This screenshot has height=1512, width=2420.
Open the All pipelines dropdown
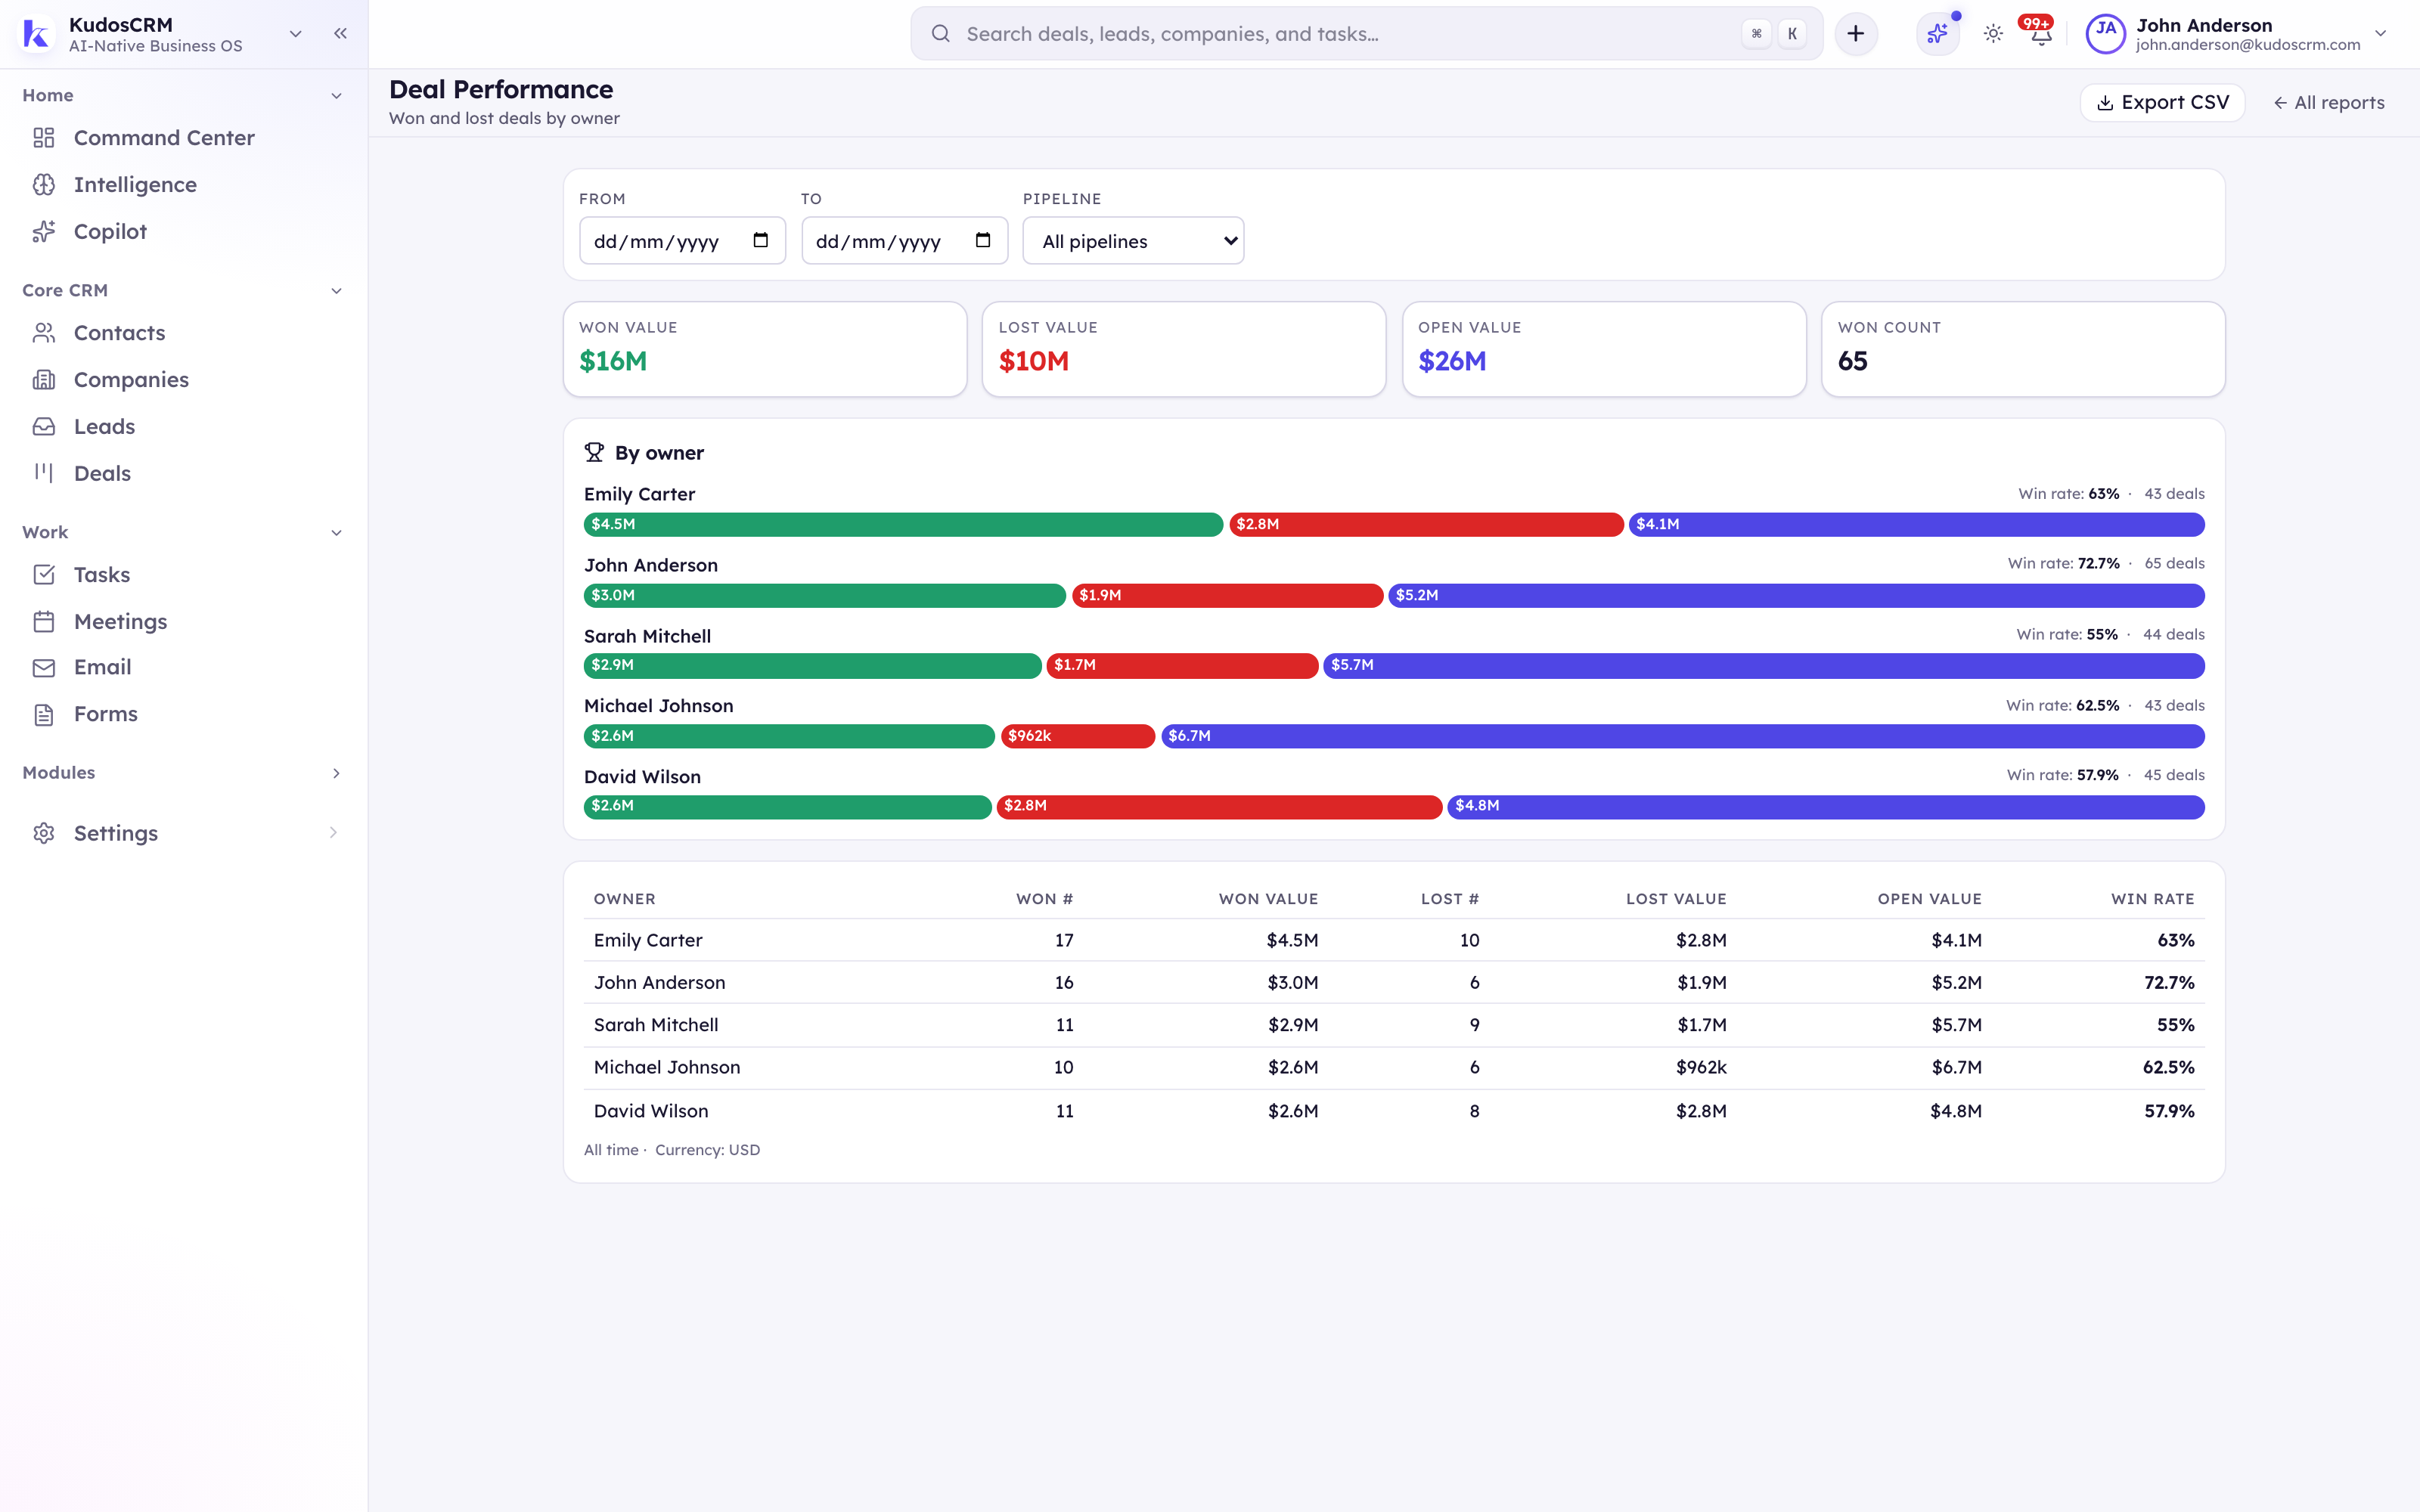pyautogui.click(x=1133, y=241)
